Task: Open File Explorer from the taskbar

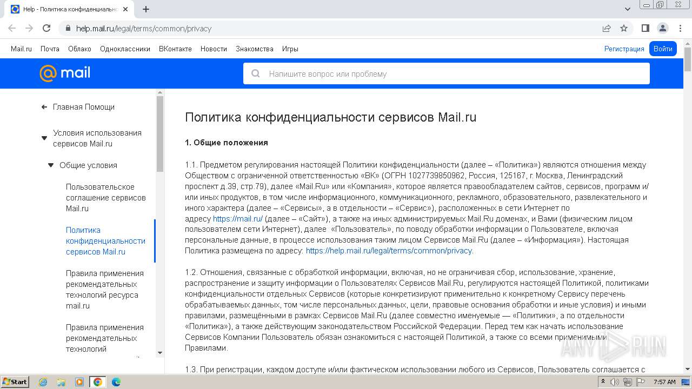Action: [61, 382]
